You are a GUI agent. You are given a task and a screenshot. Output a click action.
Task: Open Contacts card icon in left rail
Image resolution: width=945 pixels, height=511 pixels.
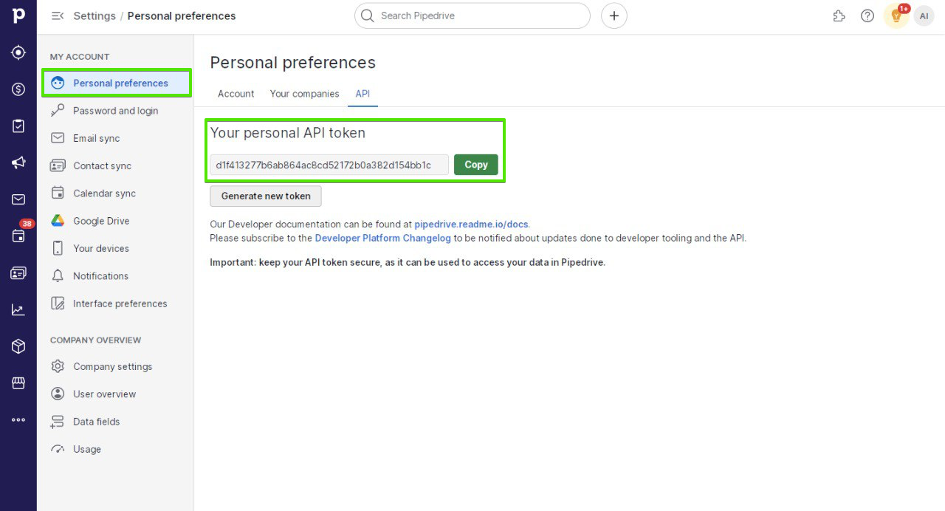18,273
